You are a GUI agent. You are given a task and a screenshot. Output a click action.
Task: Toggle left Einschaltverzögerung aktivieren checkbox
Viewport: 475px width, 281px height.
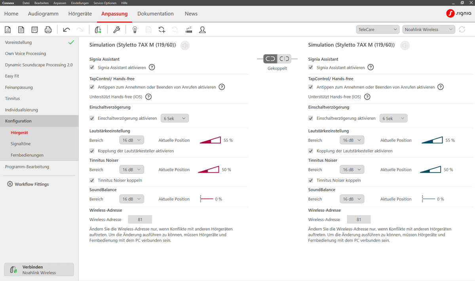coord(92,118)
